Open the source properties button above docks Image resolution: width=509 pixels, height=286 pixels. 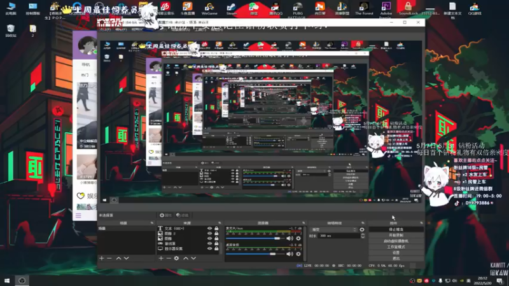point(165,215)
